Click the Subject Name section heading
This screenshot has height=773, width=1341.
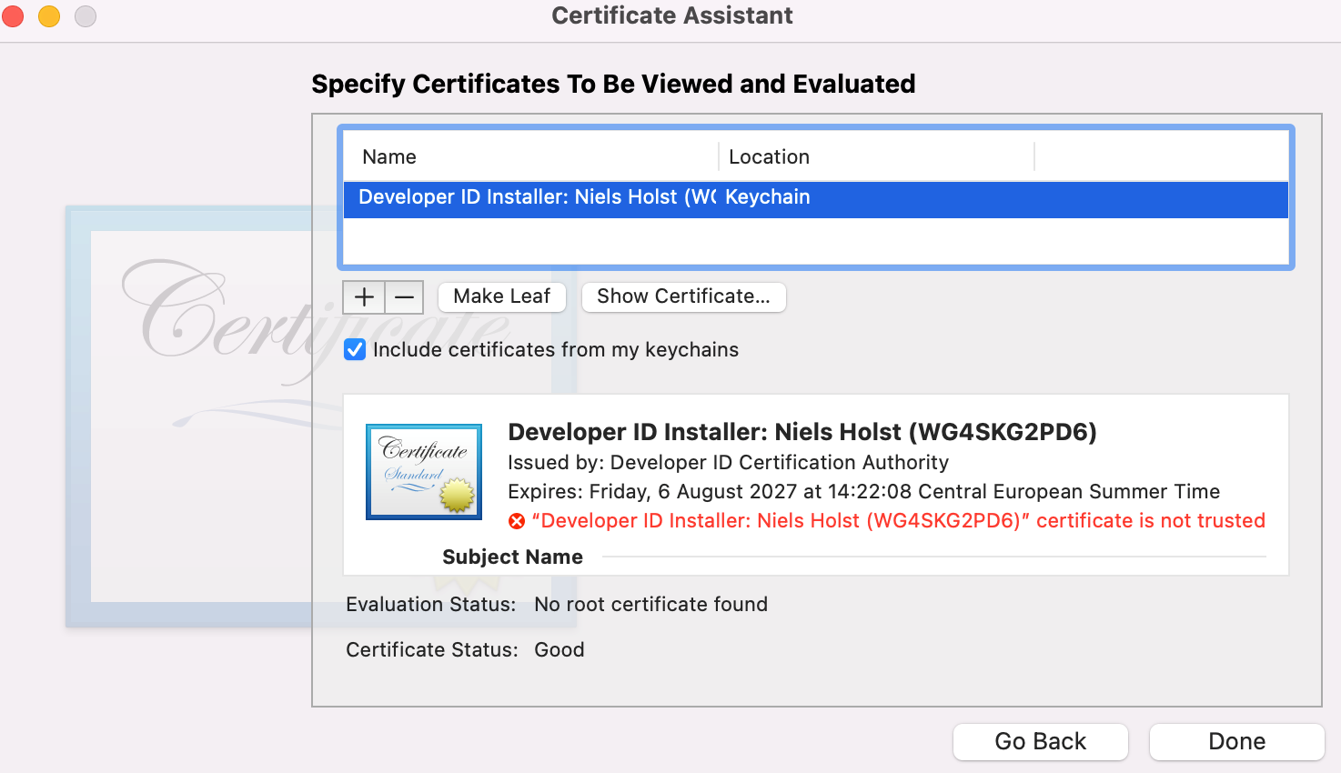[512, 557]
